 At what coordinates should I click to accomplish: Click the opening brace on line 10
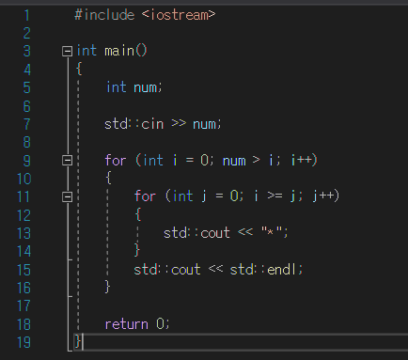[108, 178]
